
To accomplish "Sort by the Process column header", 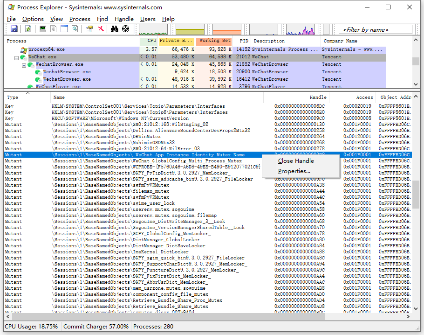I will (72, 41).
